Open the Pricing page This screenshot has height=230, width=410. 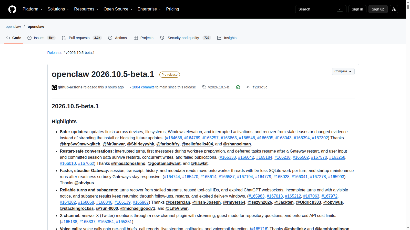click(x=172, y=9)
